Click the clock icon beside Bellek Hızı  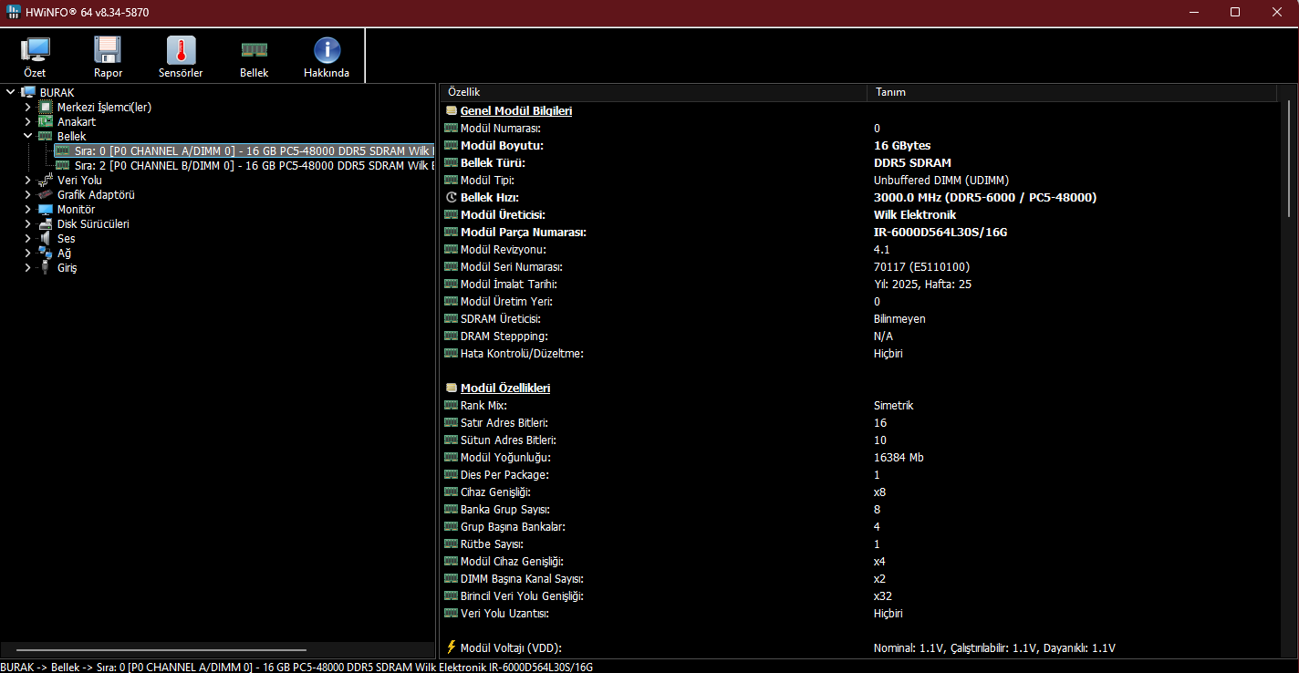pos(451,197)
